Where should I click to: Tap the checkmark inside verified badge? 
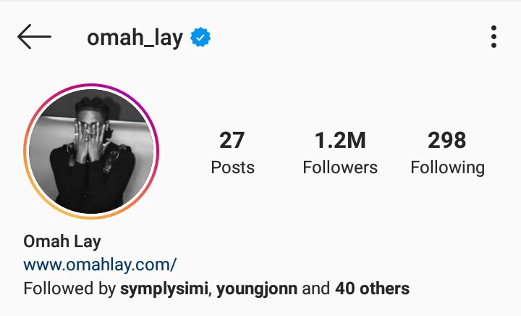[x=200, y=37]
